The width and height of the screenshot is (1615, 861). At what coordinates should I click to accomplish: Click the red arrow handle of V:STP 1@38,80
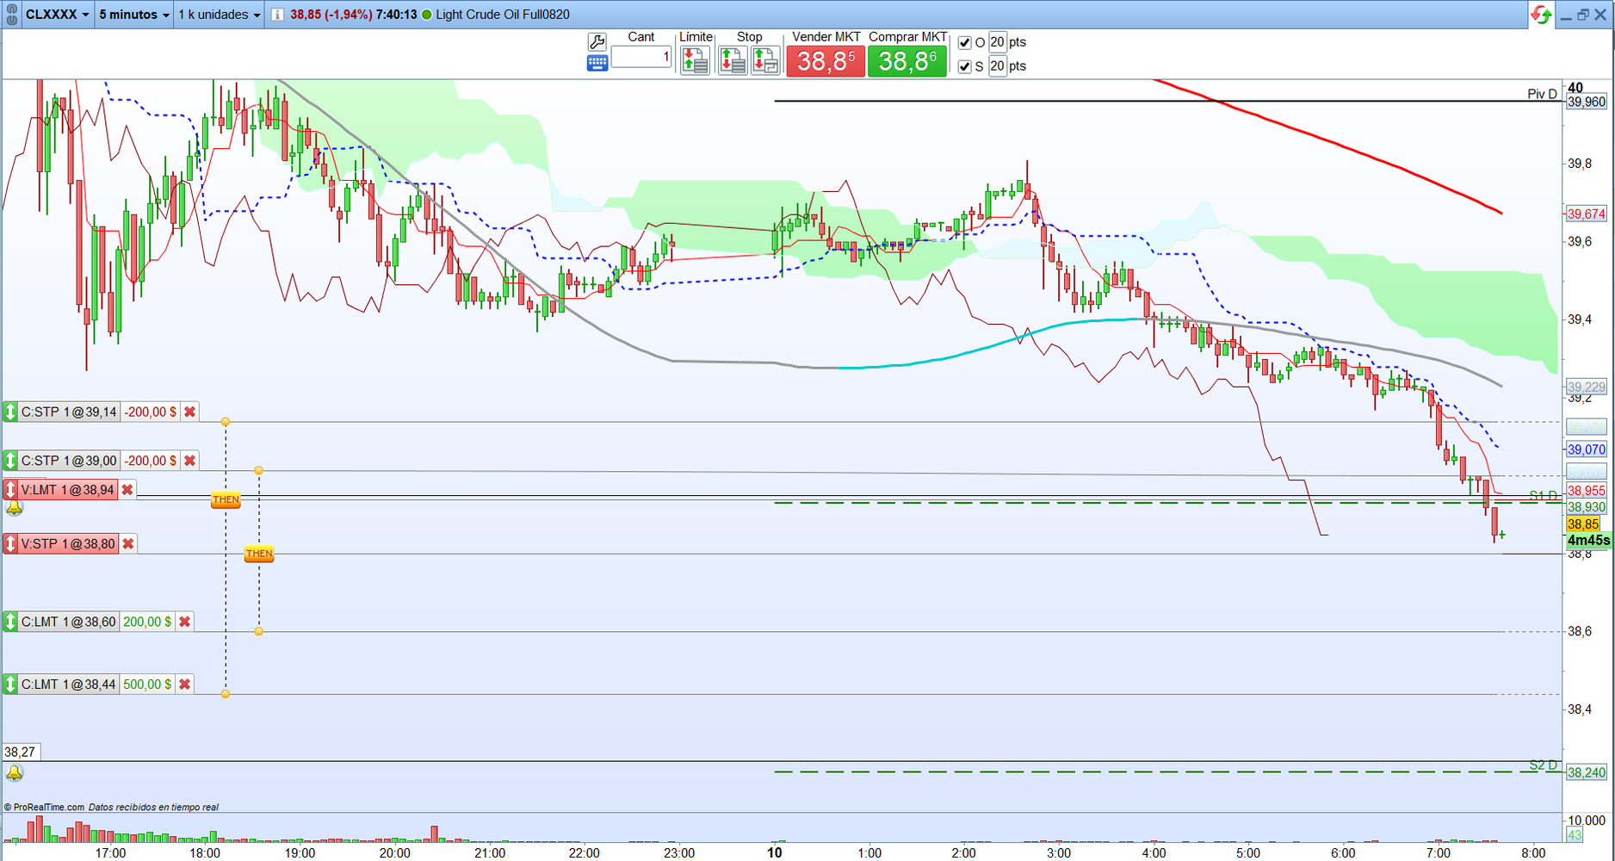[x=10, y=543]
